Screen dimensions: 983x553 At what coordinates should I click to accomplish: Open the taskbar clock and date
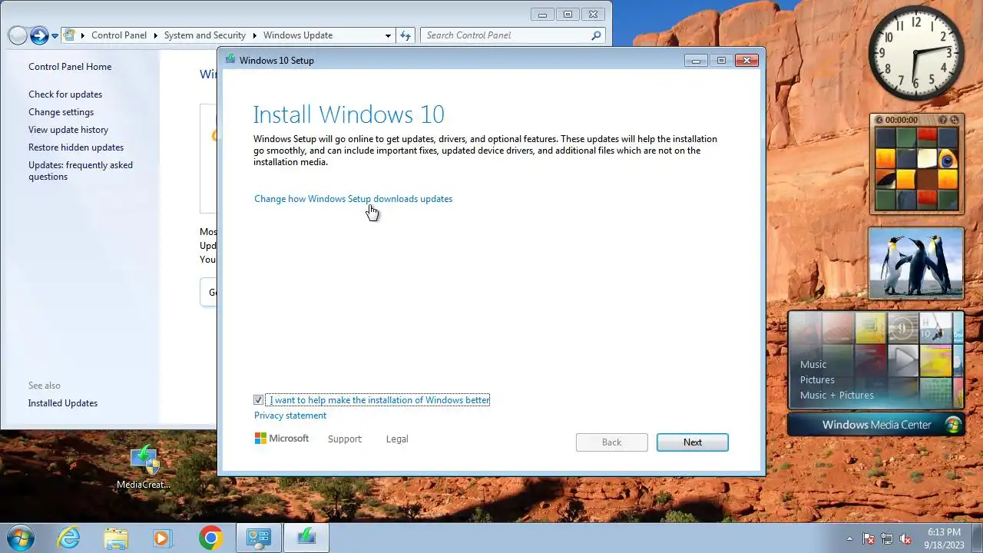point(943,538)
